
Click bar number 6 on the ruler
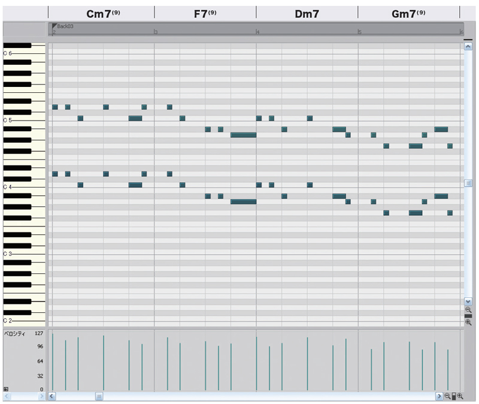[462, 32]
